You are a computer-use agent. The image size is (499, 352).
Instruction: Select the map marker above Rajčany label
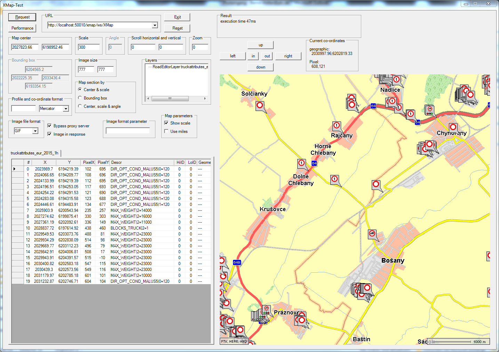click(x=336, y=126)
